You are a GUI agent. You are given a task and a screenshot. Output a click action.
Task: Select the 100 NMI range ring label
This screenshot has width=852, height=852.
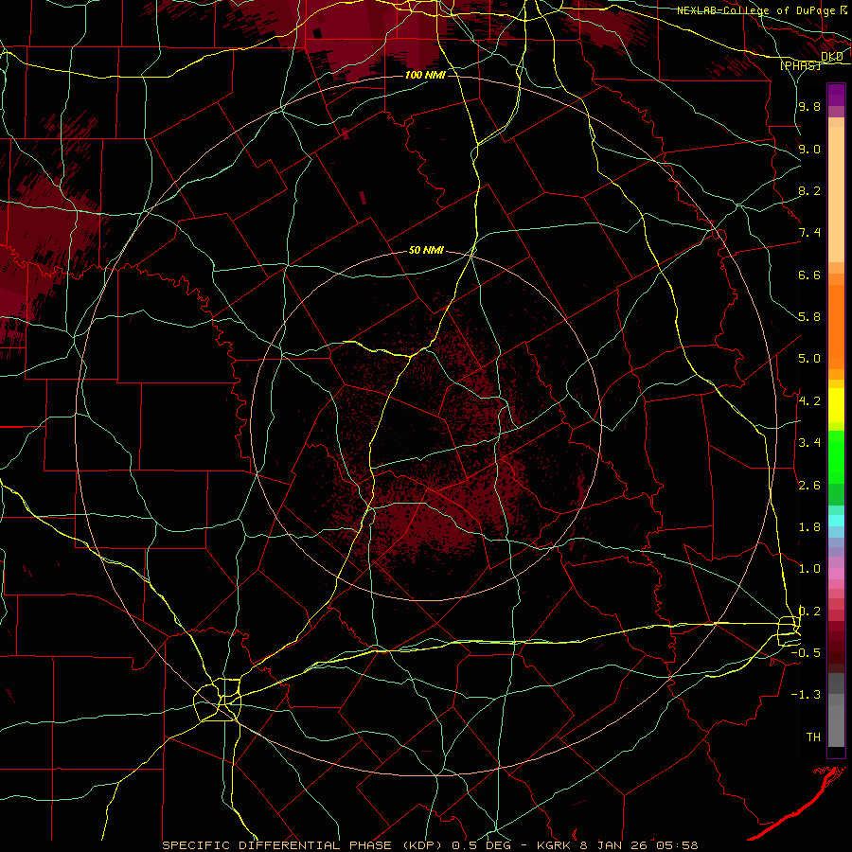pos(425,75)
